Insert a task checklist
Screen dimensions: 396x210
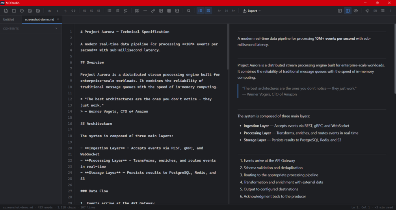point(126,11)
